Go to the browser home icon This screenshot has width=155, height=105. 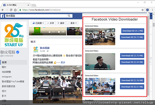pyautogui.click(x=15, y=10)
